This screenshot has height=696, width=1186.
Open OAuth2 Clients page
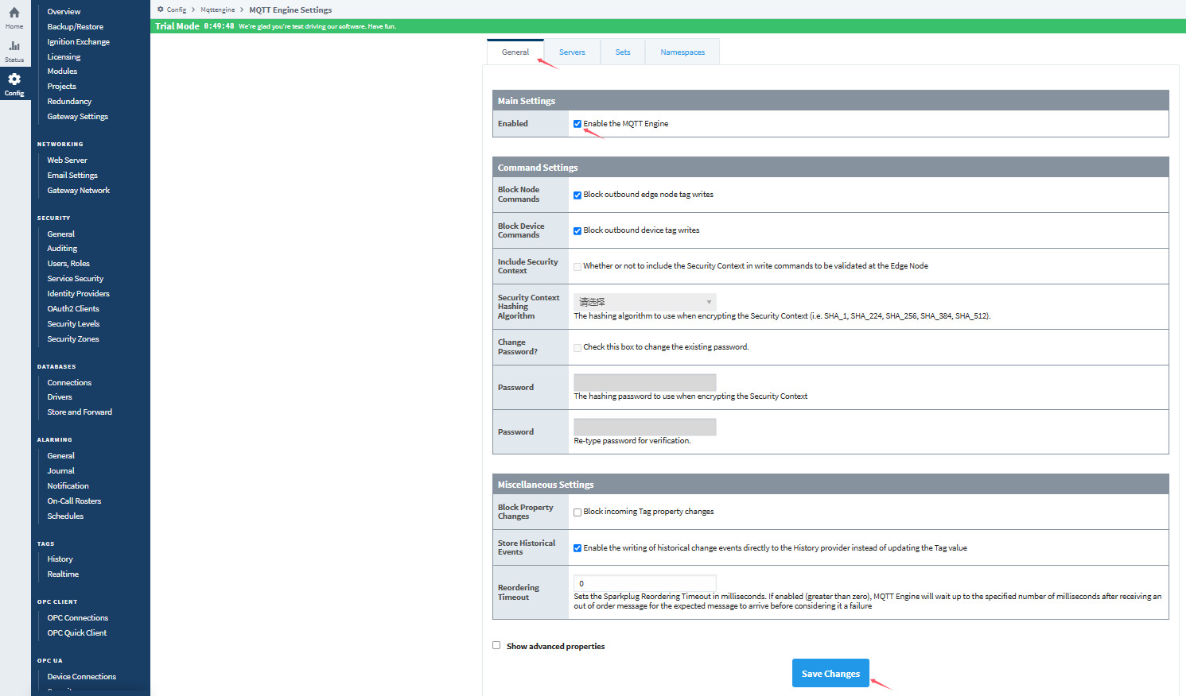point(73,309)
